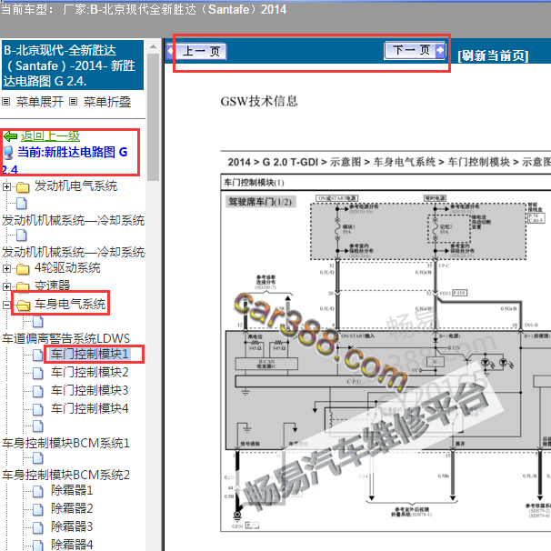This screenshot has width=551, height=551.
Task: Select 变速器 tree item
Action: point(52,286)
